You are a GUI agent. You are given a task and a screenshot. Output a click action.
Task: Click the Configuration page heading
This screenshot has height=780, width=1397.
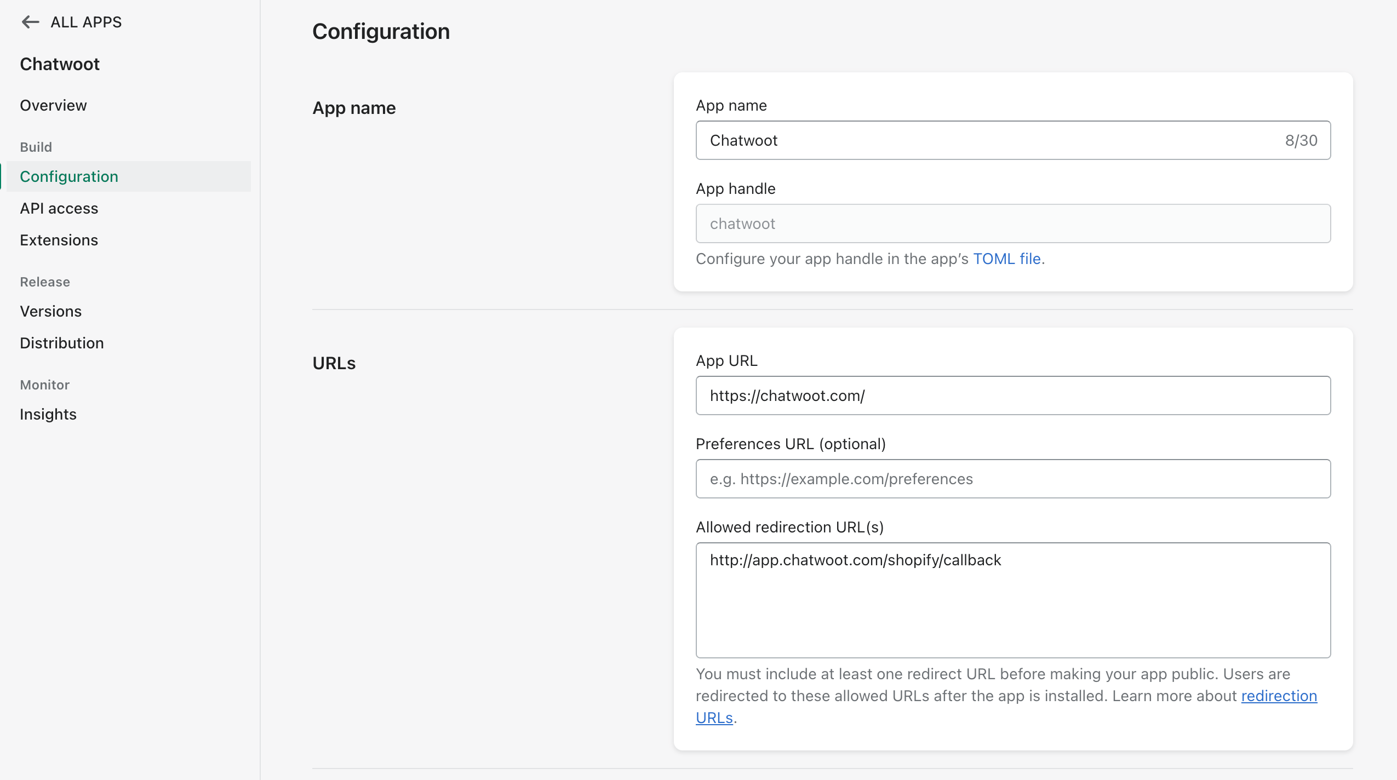tap(381, 31)
